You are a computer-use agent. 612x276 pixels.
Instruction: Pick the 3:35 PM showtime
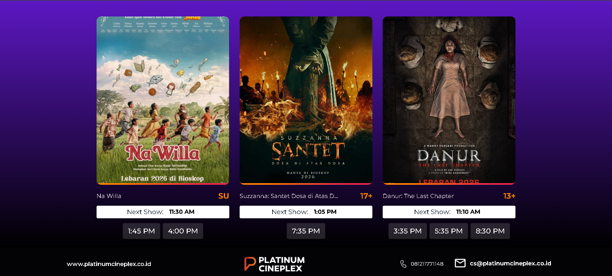tap(408, 231)
